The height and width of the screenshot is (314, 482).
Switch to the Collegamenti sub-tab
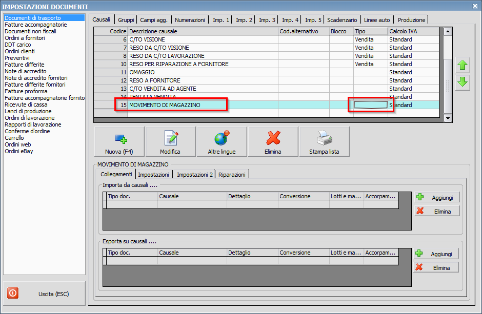[116, 174]
